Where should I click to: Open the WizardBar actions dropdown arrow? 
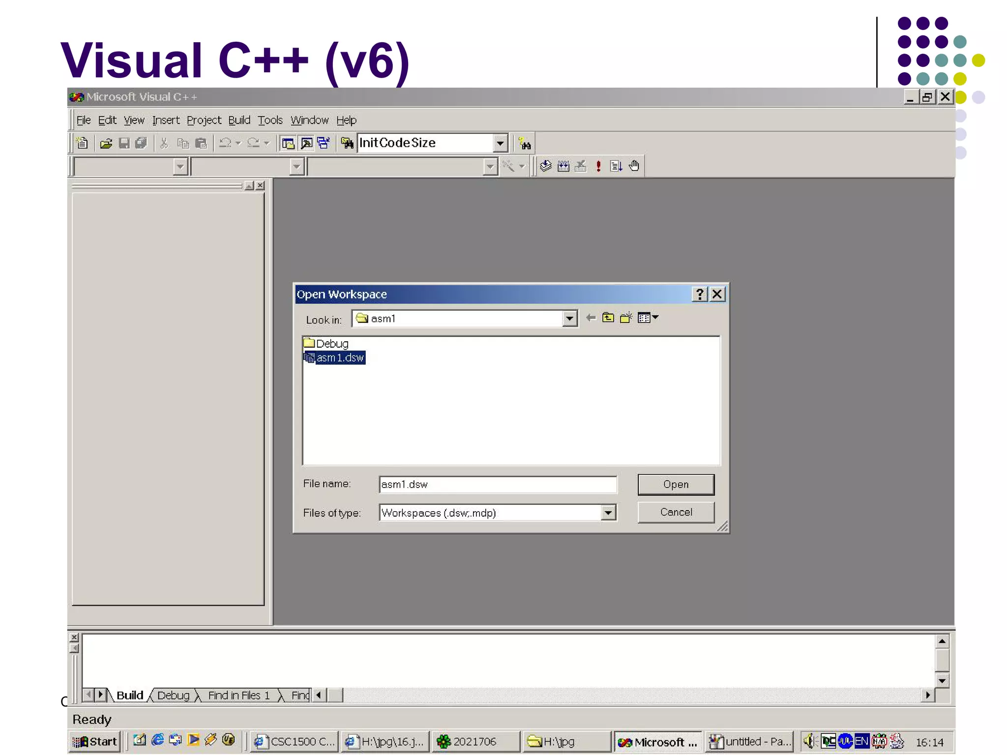[x=522, y=166]
